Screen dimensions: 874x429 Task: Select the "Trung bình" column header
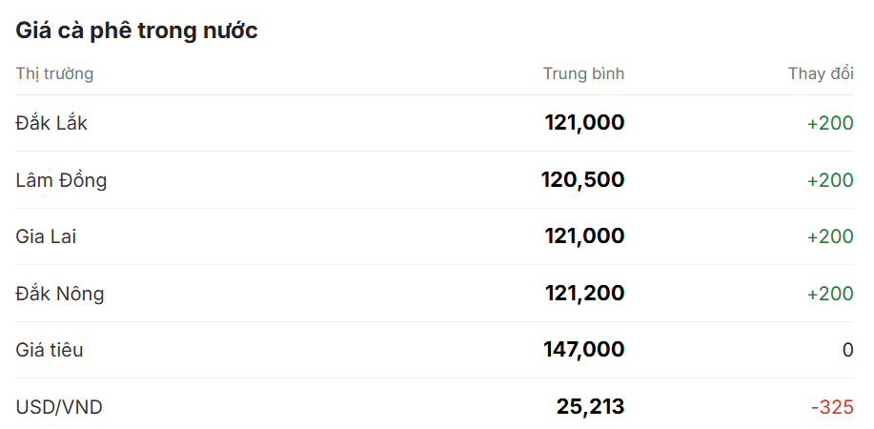[x=583, y=73]
